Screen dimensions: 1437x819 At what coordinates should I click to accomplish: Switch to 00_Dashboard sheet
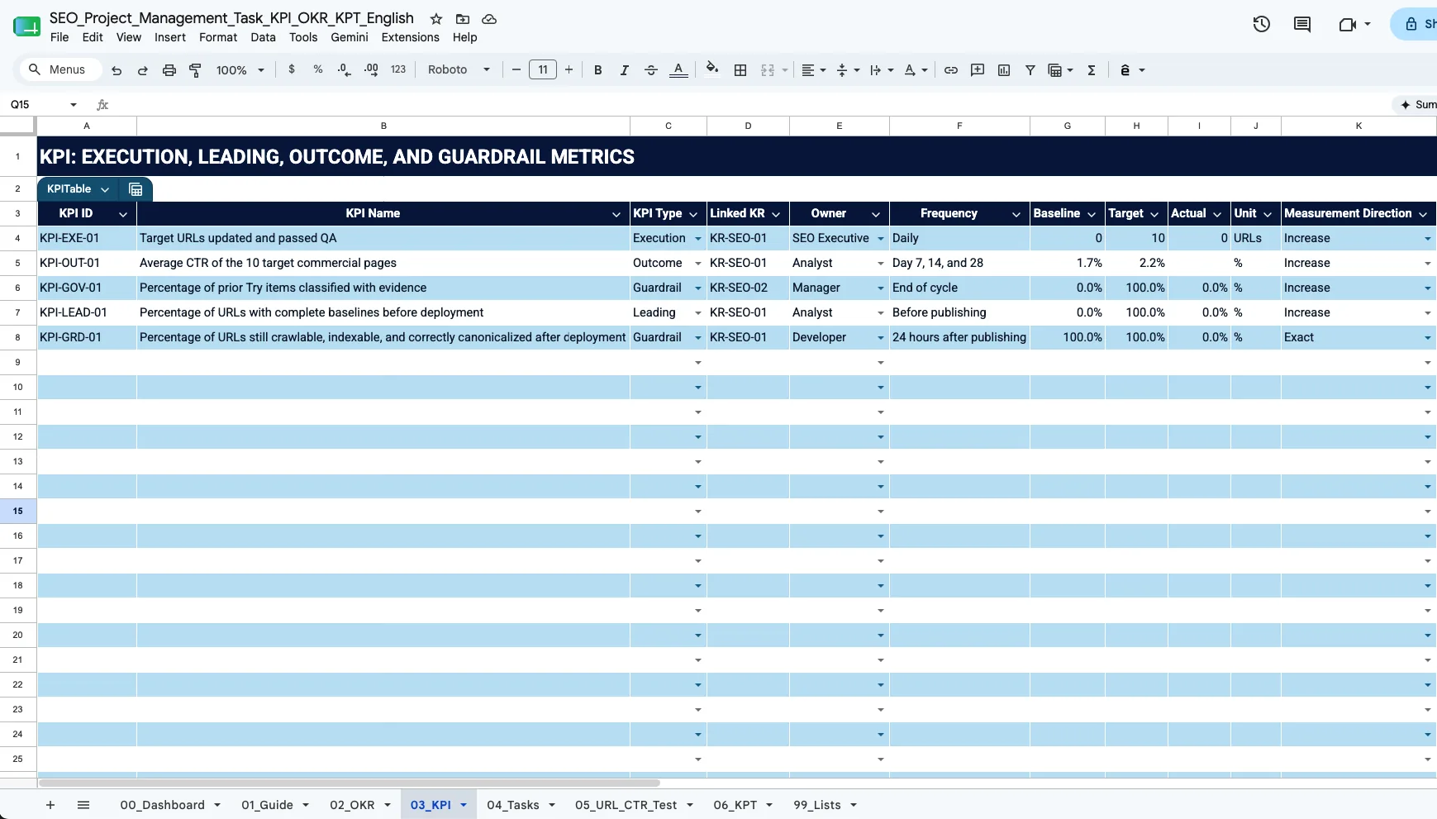point(162,805)
